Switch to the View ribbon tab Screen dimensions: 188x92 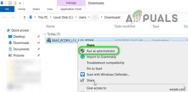coord(50,9)
